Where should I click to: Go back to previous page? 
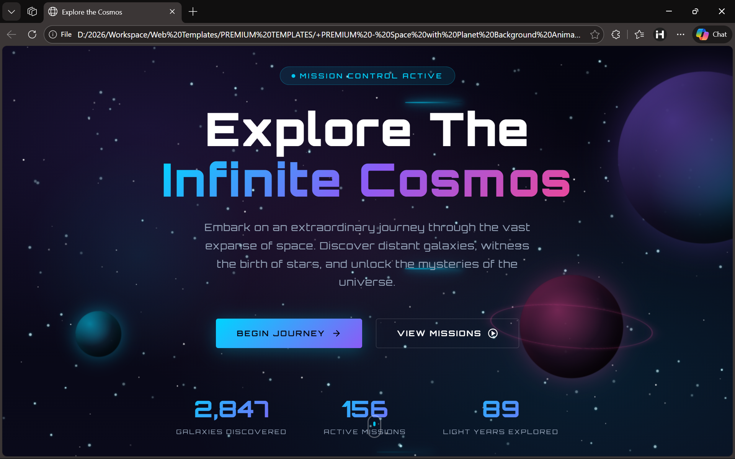pyautogui.click(x=11, y=34)
